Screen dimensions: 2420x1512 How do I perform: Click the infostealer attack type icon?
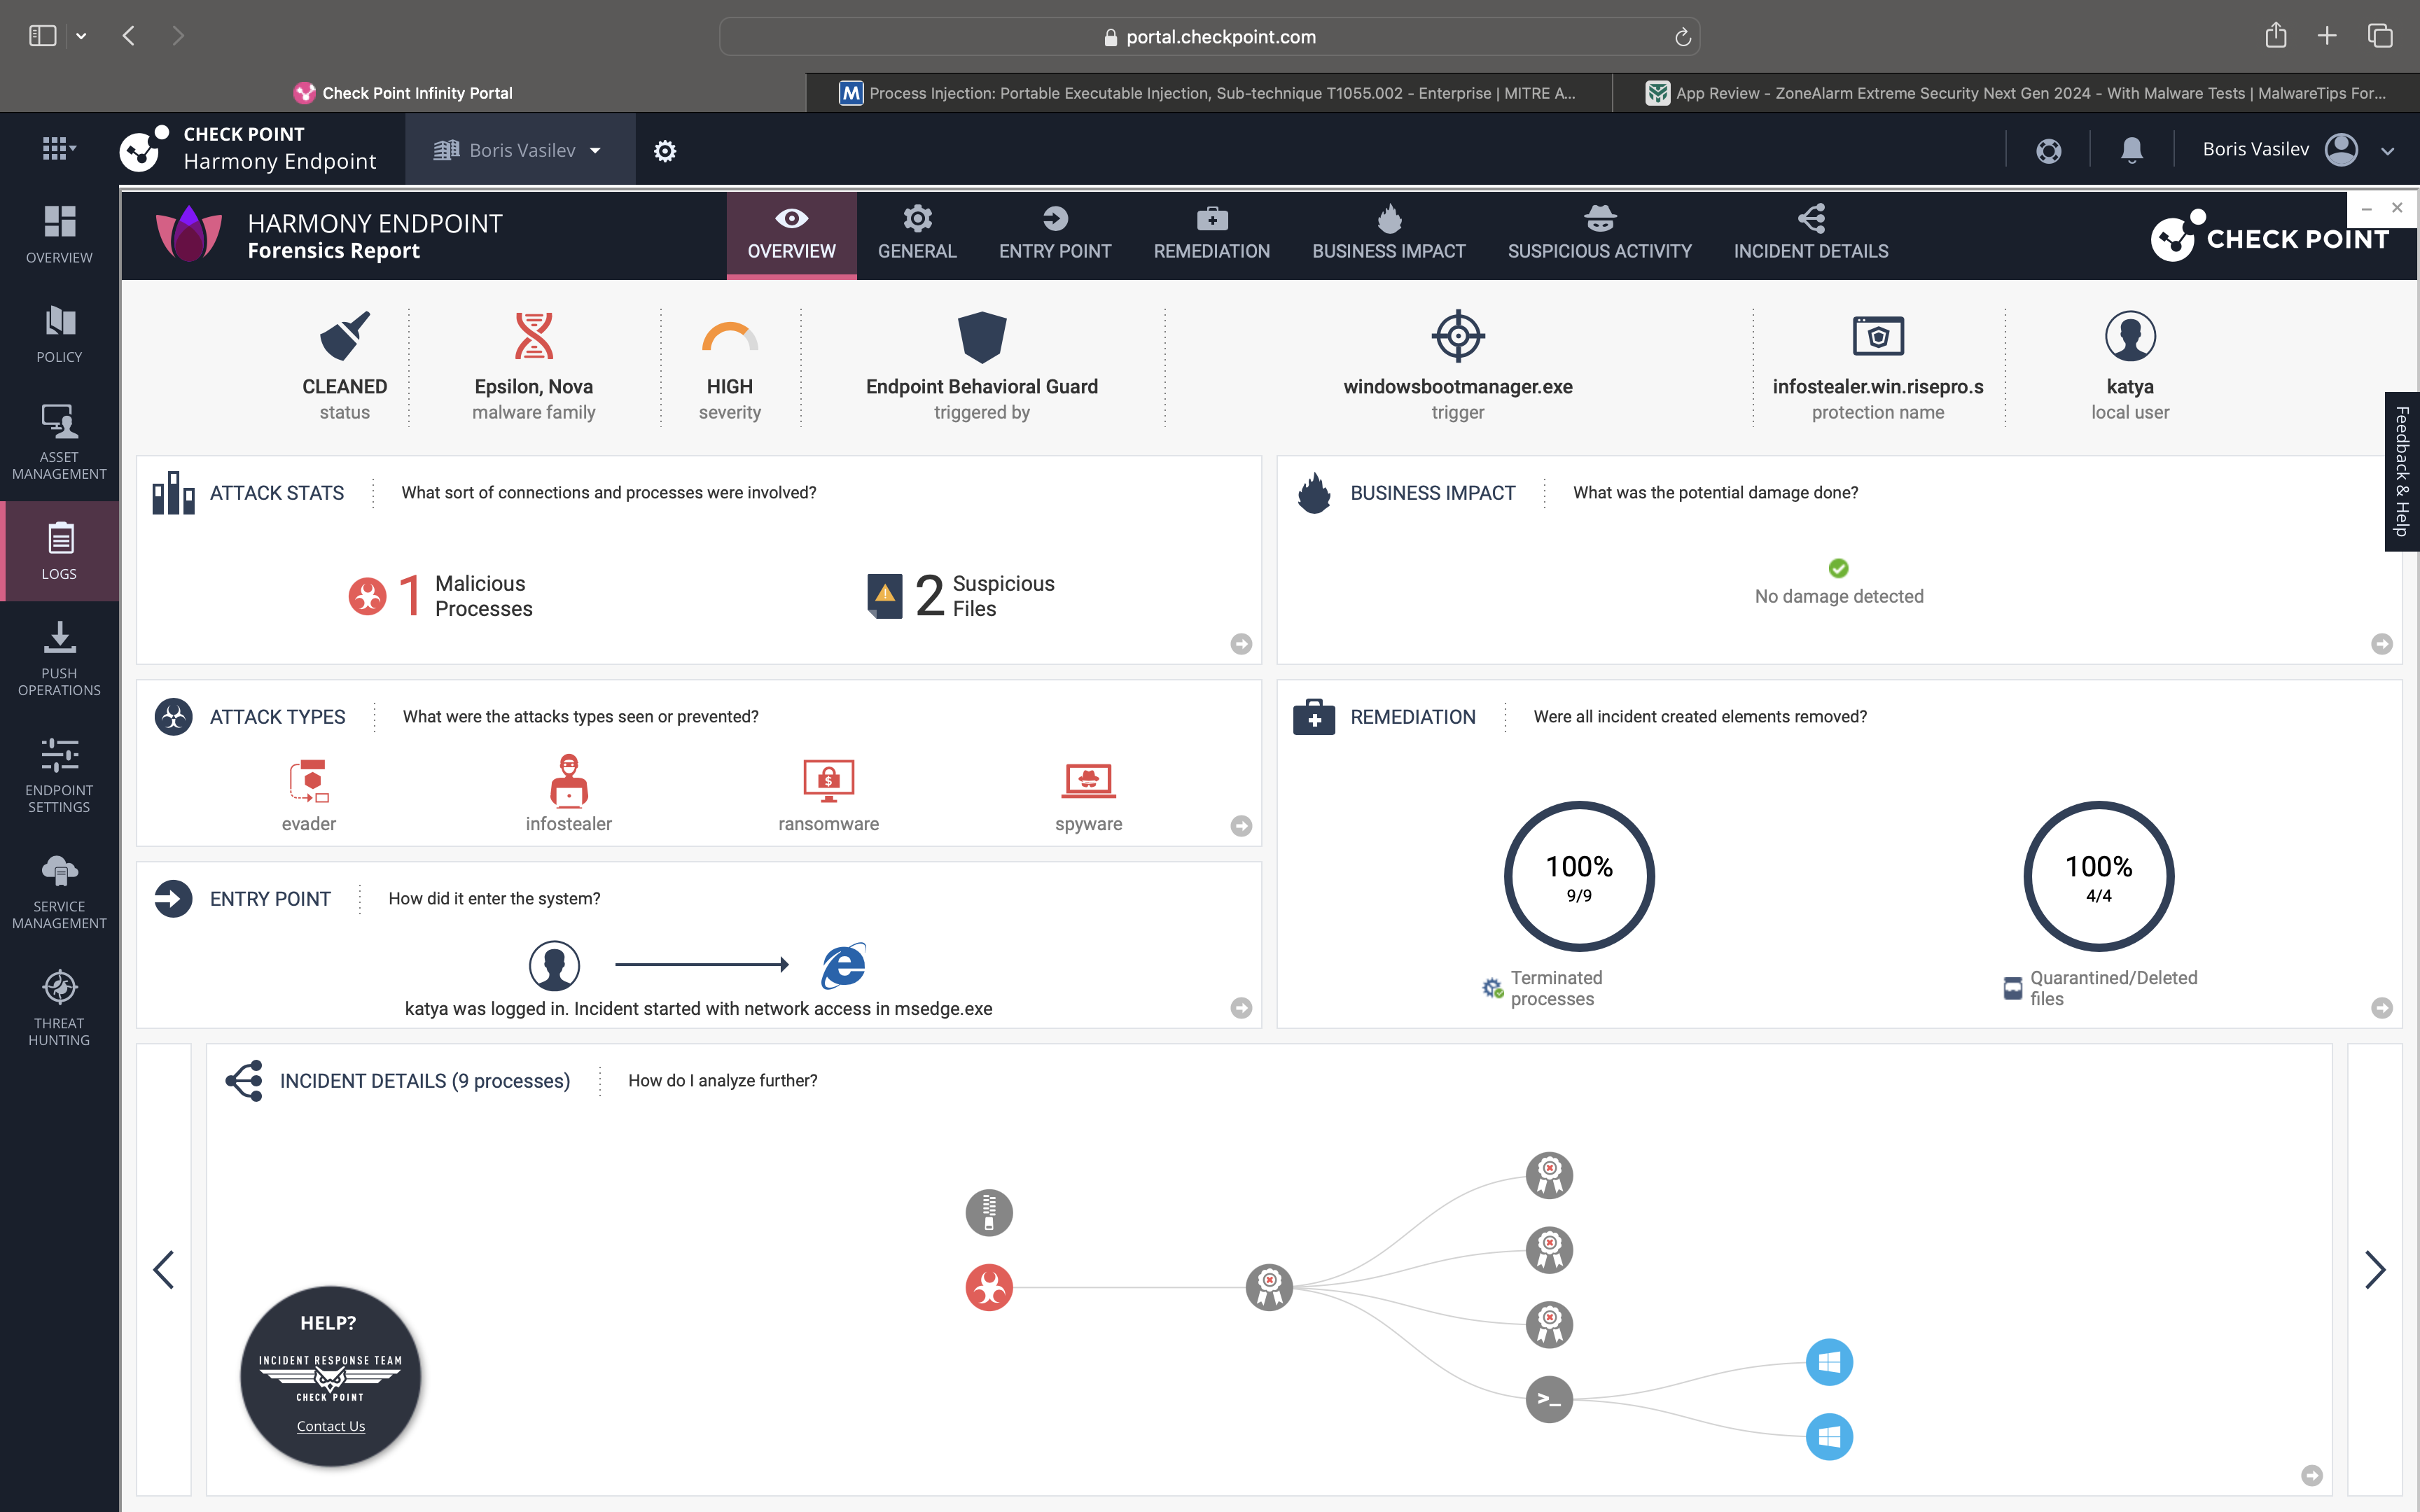click(569, 780)
